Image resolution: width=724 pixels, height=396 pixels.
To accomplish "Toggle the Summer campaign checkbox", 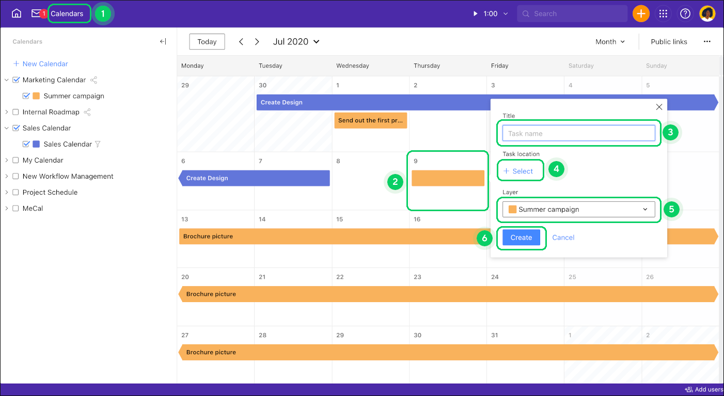I will (x=27, y=96).
